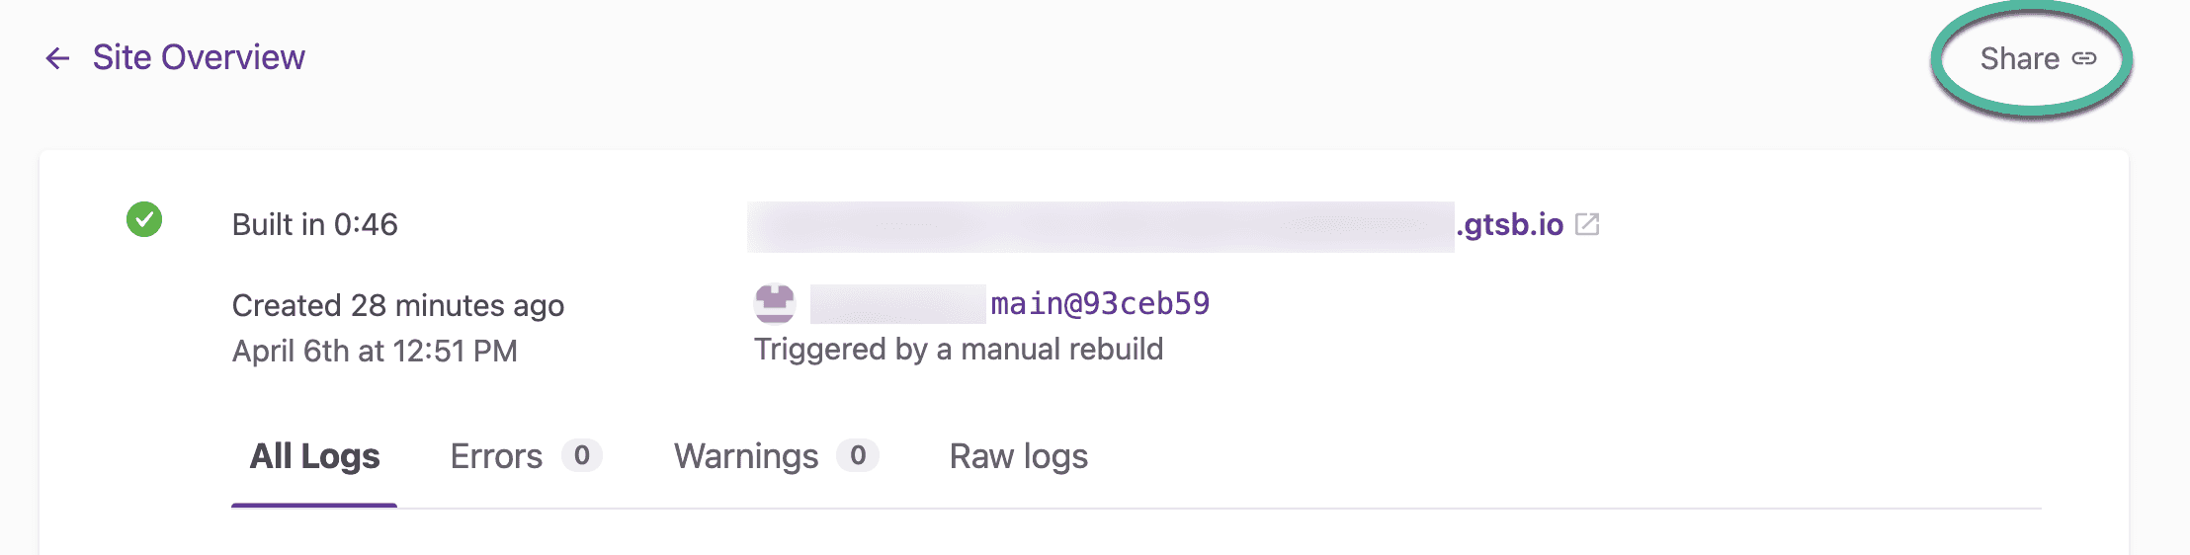2190x555 pixels.
Task: Open the external link icon beside gtsb.io
Action: click(x=1587, y=225)
